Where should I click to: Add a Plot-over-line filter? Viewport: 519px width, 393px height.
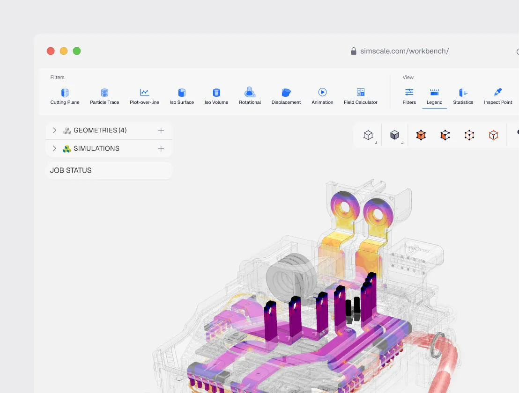coord(144,96)
